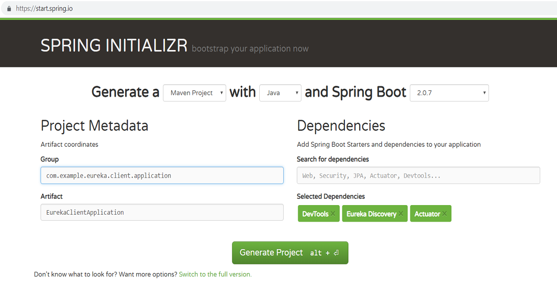557x281 pixels.
Task: Open the Spring Boot 2.0.7 version dropdown
Action: click(x=449, y=93)
